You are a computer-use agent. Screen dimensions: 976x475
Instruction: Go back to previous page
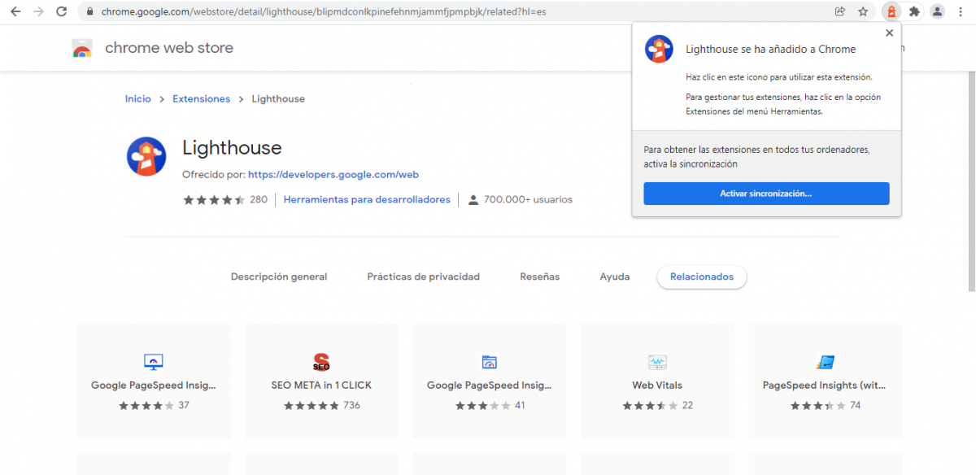(x=15, y=11)
